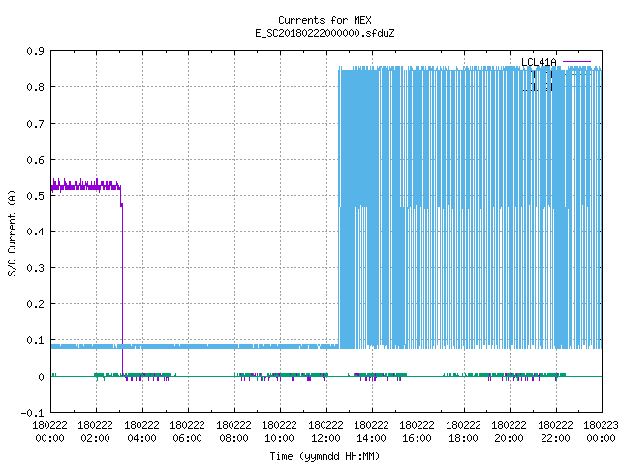Select the filename text "E_SC20180222000000.sfduZ"
Screen dimensions: 620x465
point(325,33)
